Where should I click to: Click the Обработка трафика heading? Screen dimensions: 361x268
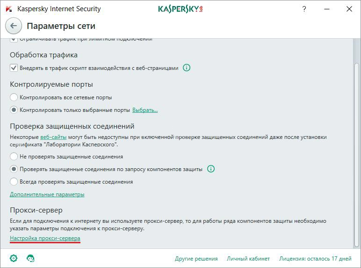[x=43, y=55]
